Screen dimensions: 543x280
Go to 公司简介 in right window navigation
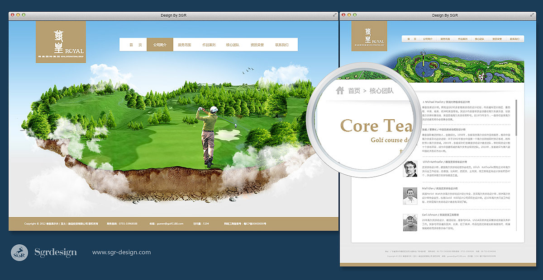pos(428,39)
